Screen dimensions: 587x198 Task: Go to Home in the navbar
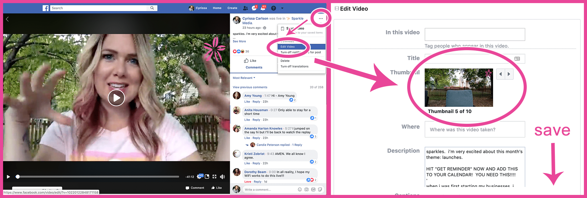pyautogui.click(x=217, y=8)
